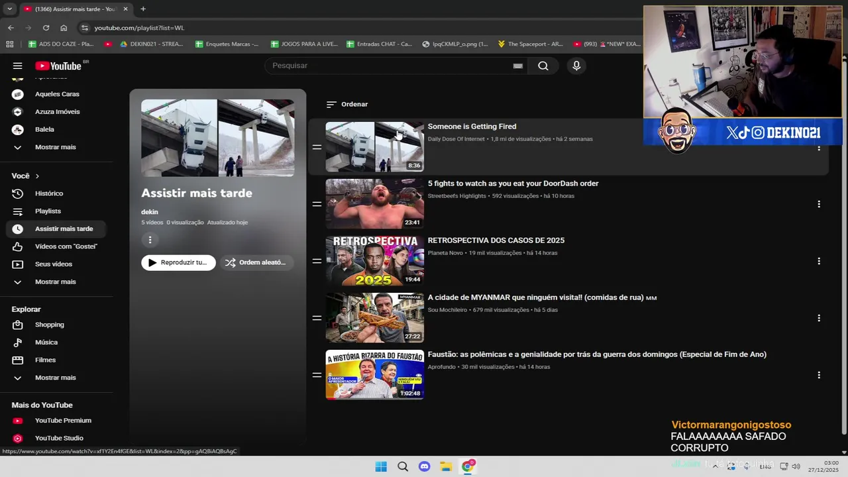This screenshot has width=848, height=477.
Task: Open the MYANMAR city video title
Action: click(542, 297)
